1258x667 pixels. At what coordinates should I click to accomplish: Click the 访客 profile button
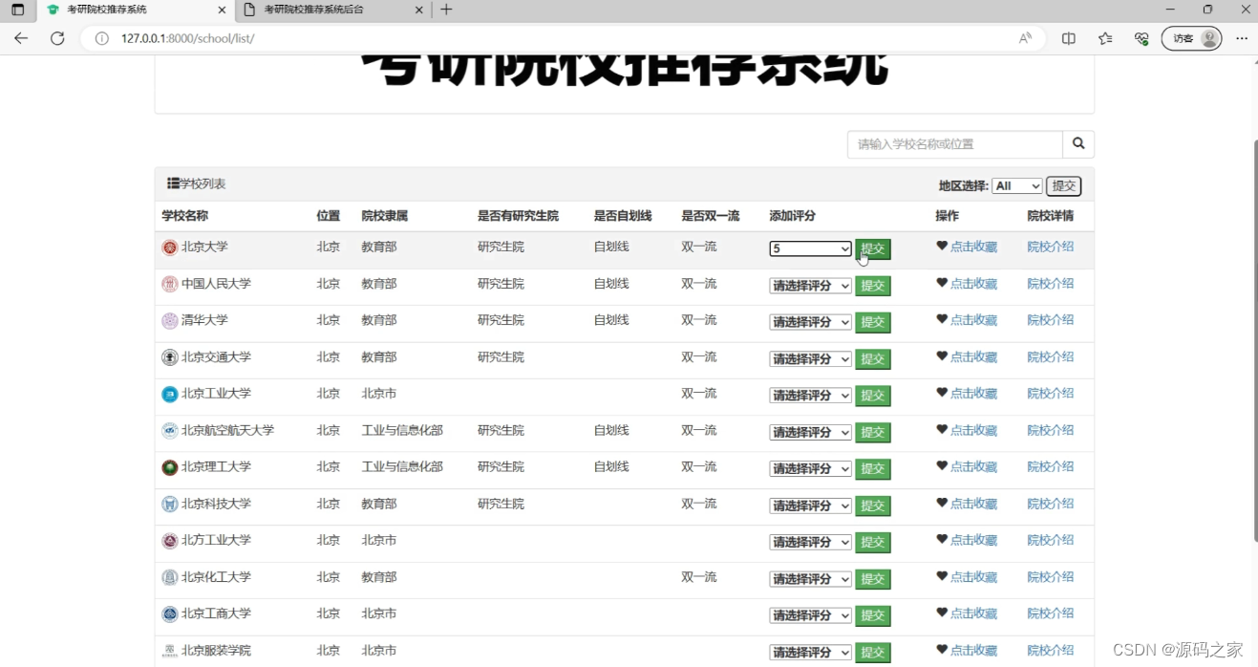click(x=1191, y=38)
